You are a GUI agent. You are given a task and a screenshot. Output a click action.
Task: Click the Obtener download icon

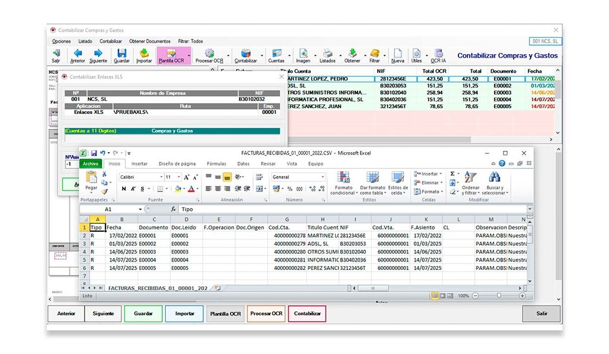point(352,55)
